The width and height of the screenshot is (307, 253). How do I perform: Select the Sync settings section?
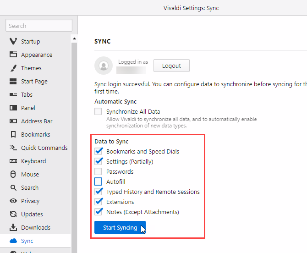tap(35, 241)
